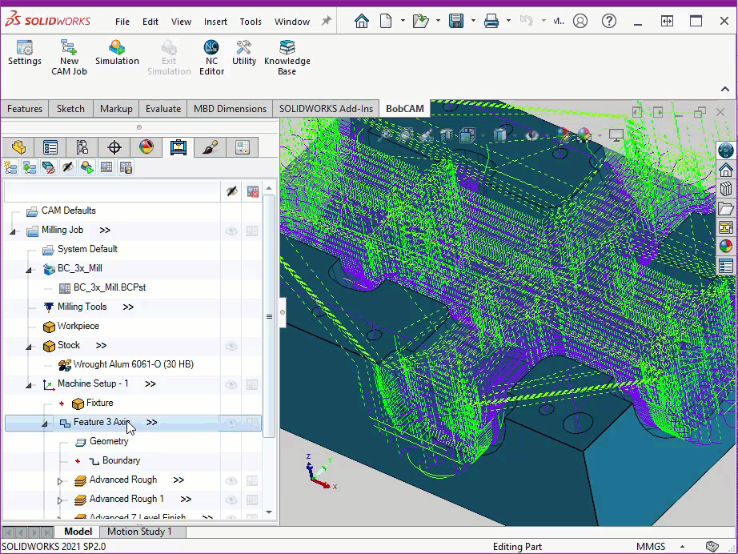Select the BC_3x_Mill.BCPst post processor item
This screenshot has height=554, width=738.
(x=110, y=287)
